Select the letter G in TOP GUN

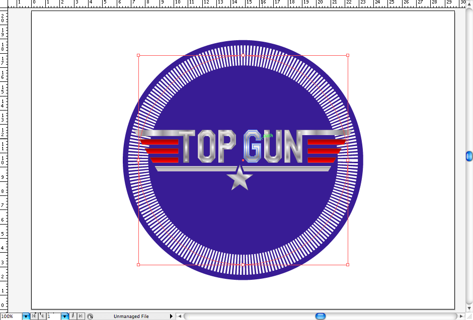click(252, 147)
